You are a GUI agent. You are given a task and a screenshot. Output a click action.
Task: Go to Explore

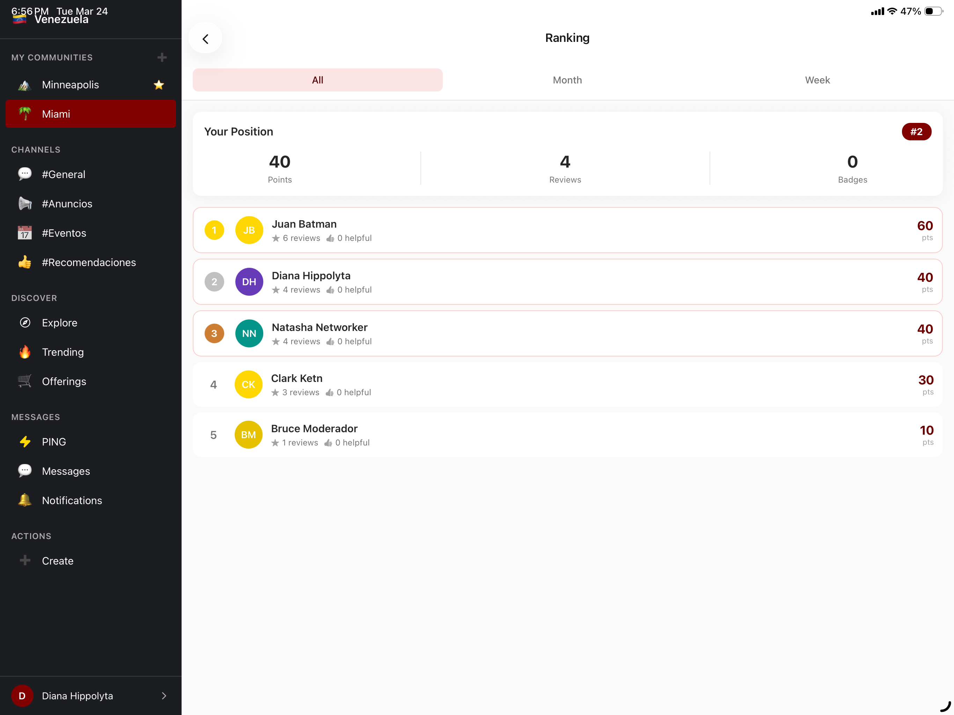[x=90, y=323]
